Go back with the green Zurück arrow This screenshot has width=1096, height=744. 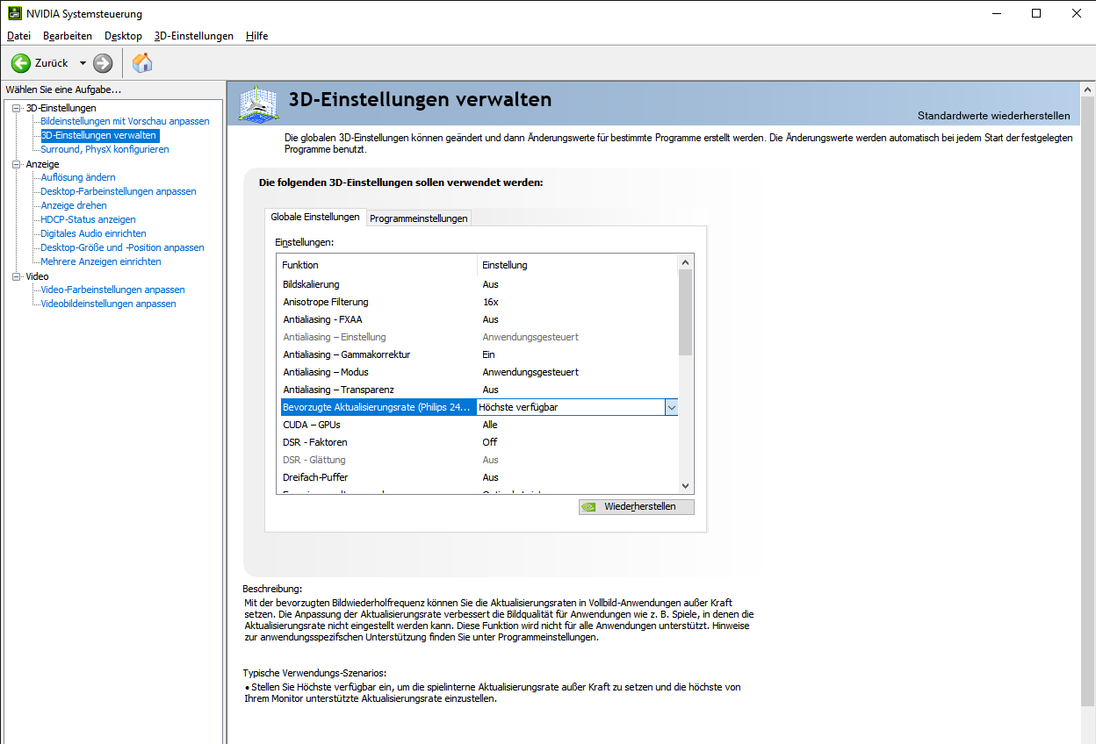[21, 63]
